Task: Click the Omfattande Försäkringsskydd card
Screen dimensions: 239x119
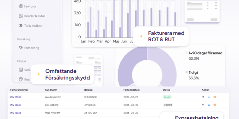Action: tap(62, 74)
